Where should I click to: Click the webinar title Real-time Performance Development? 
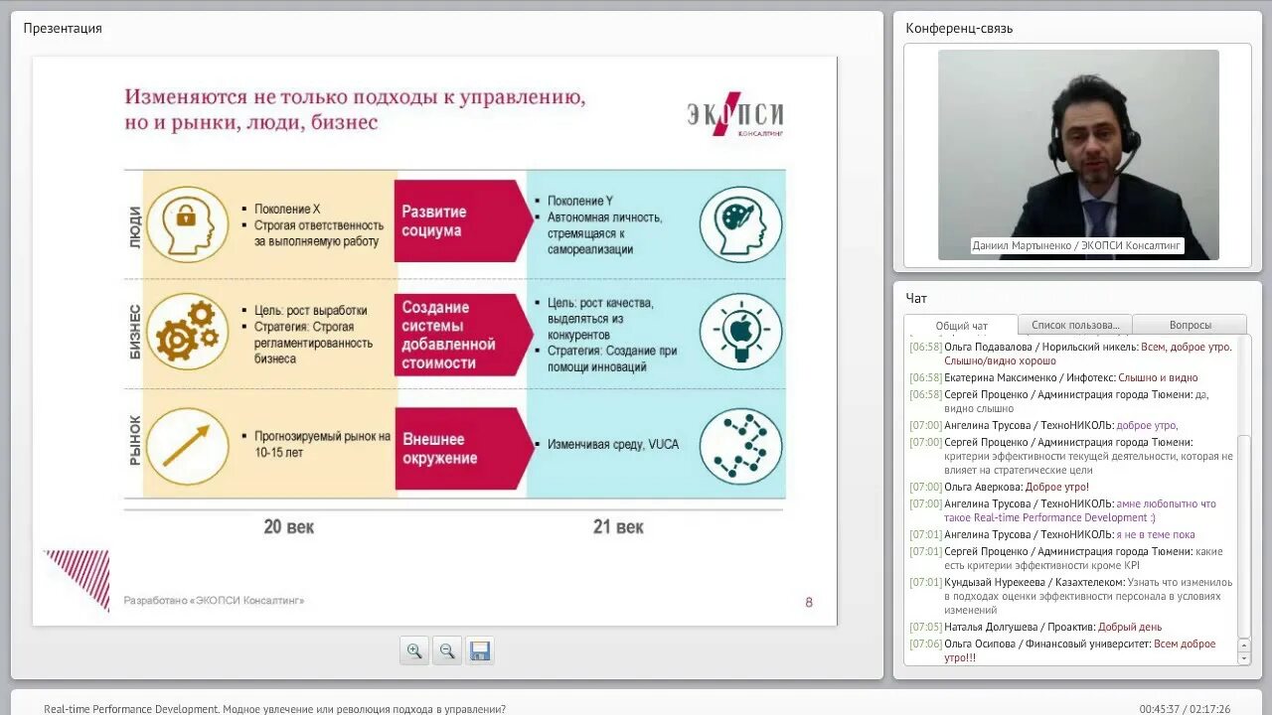point(274,709)
